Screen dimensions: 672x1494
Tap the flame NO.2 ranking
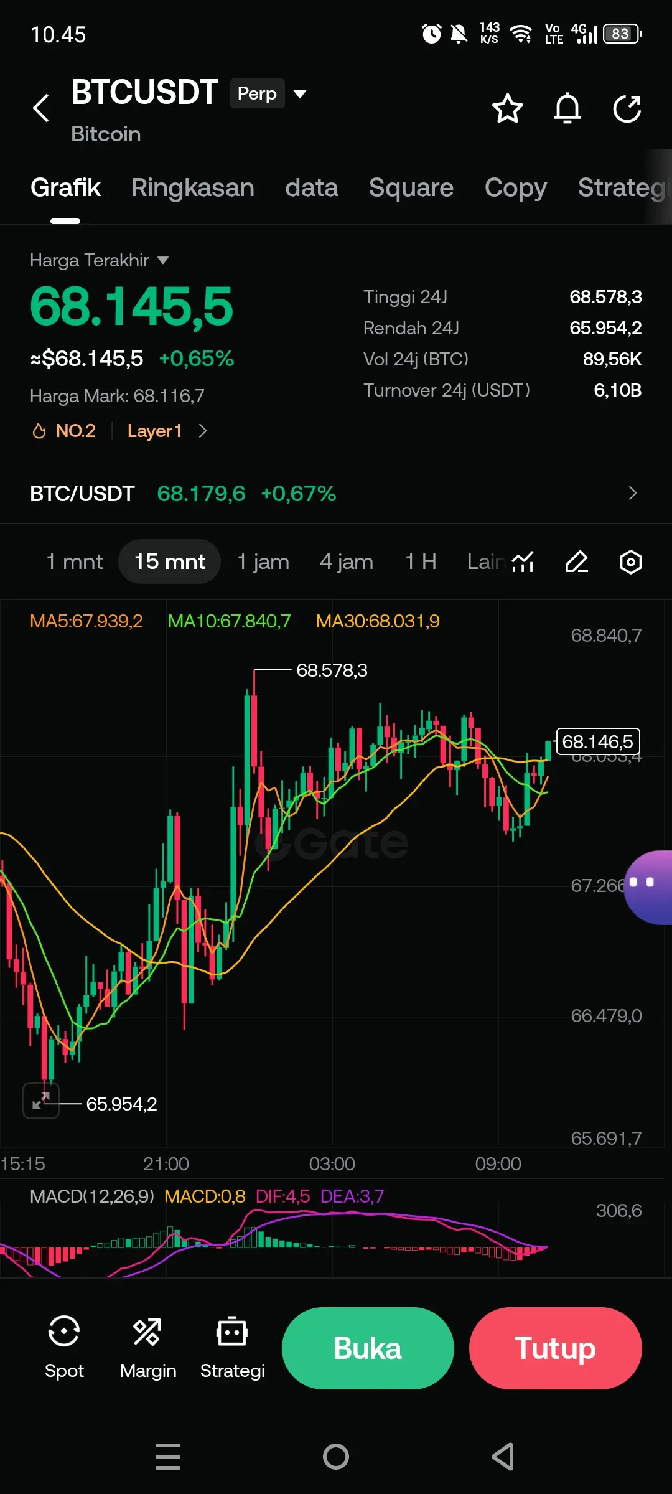click(64, 431)
